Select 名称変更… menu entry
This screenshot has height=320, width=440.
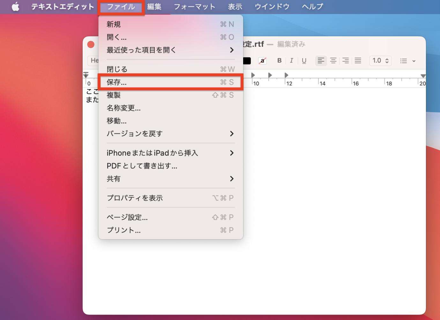[x=171, y=108]
